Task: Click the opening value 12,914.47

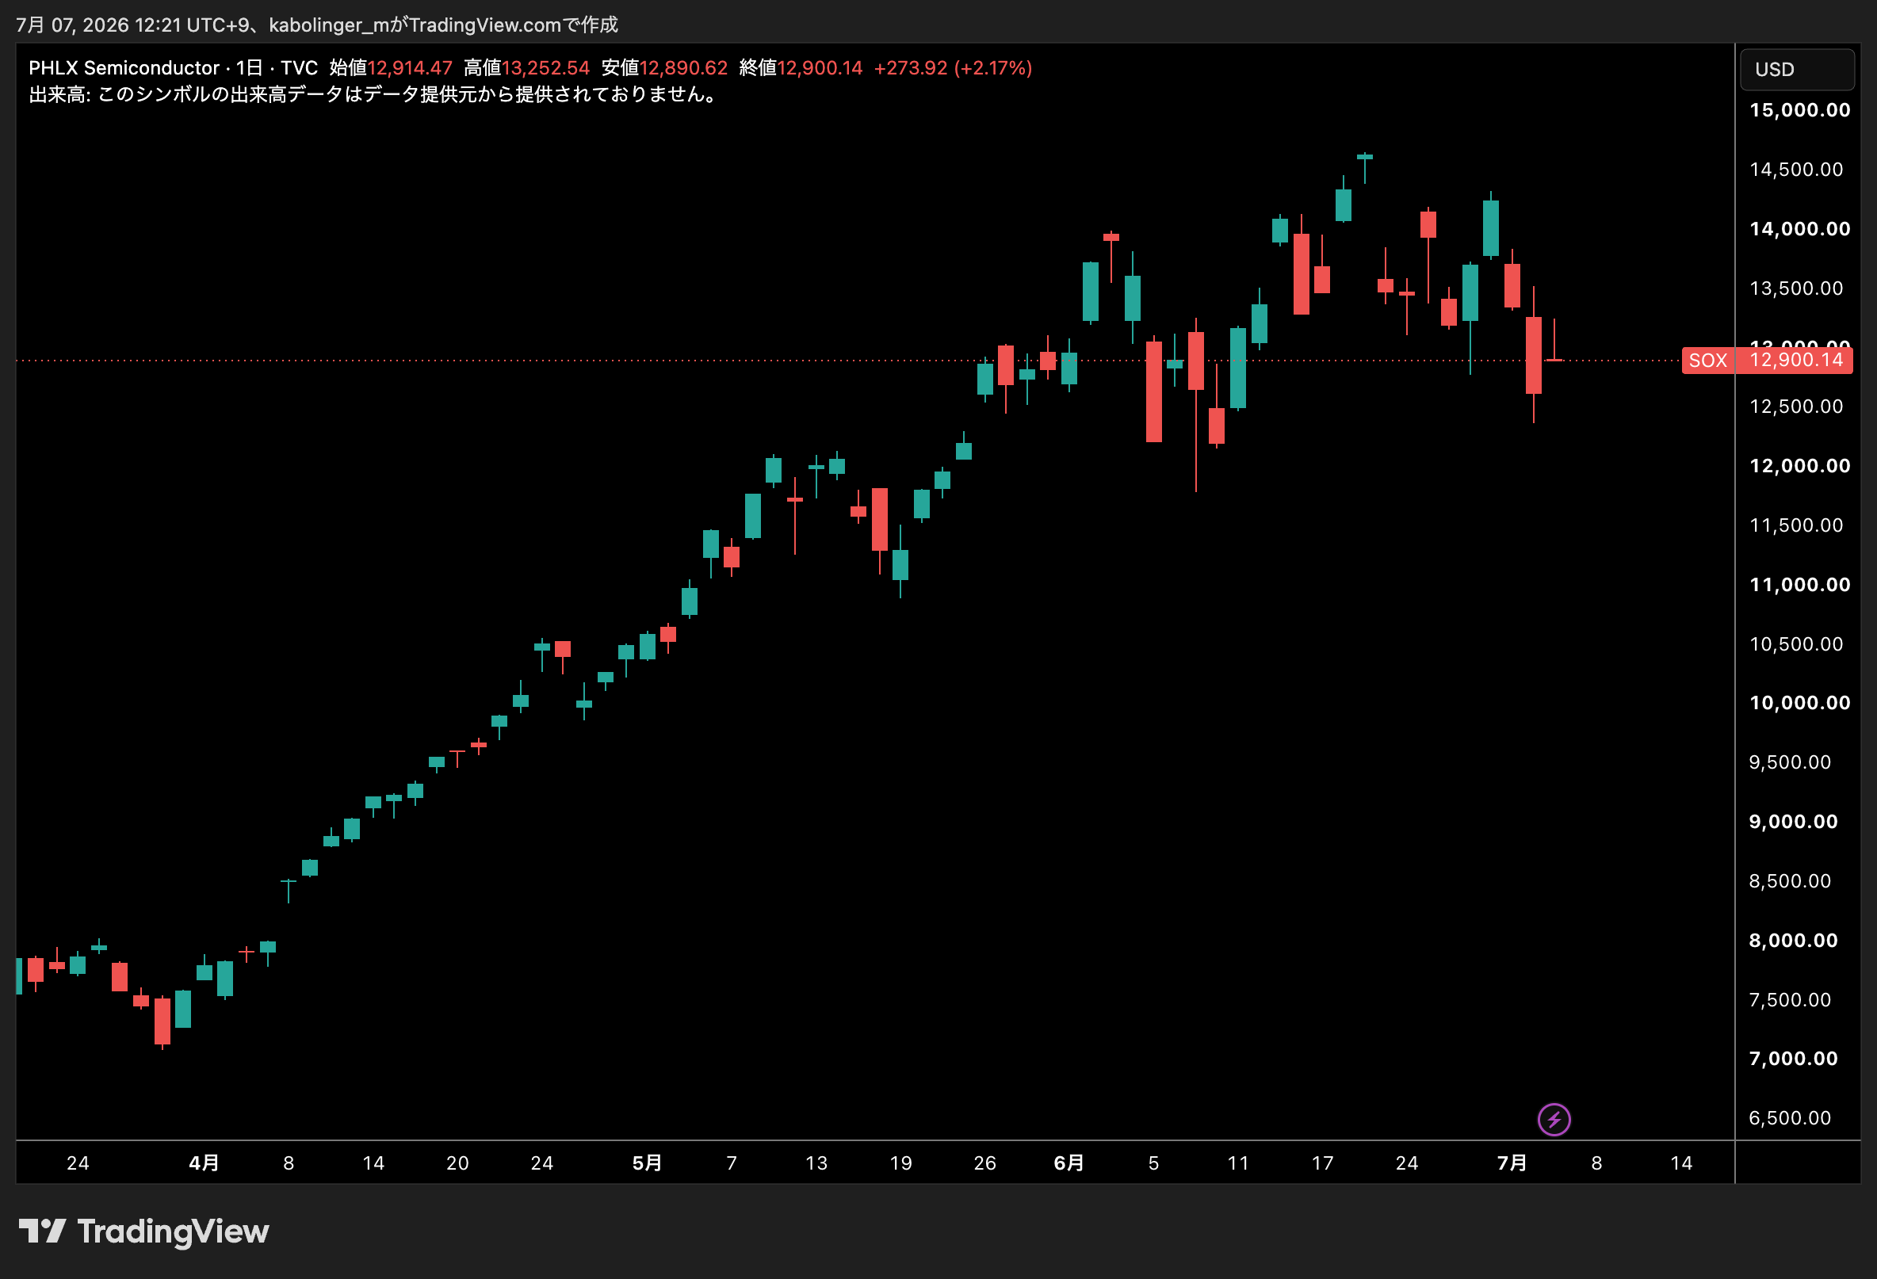Action: [x=410, y=68]
